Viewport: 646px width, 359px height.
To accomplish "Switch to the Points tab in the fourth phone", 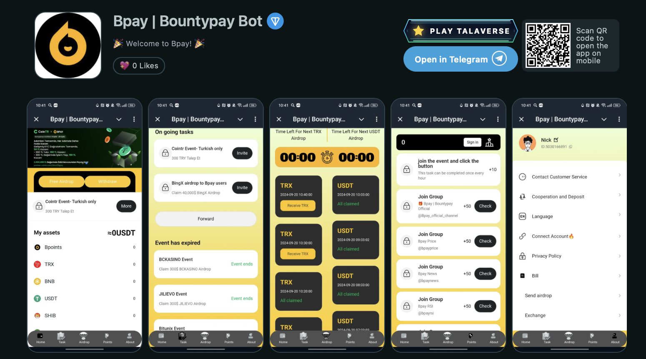I will (x=471, y=338).
